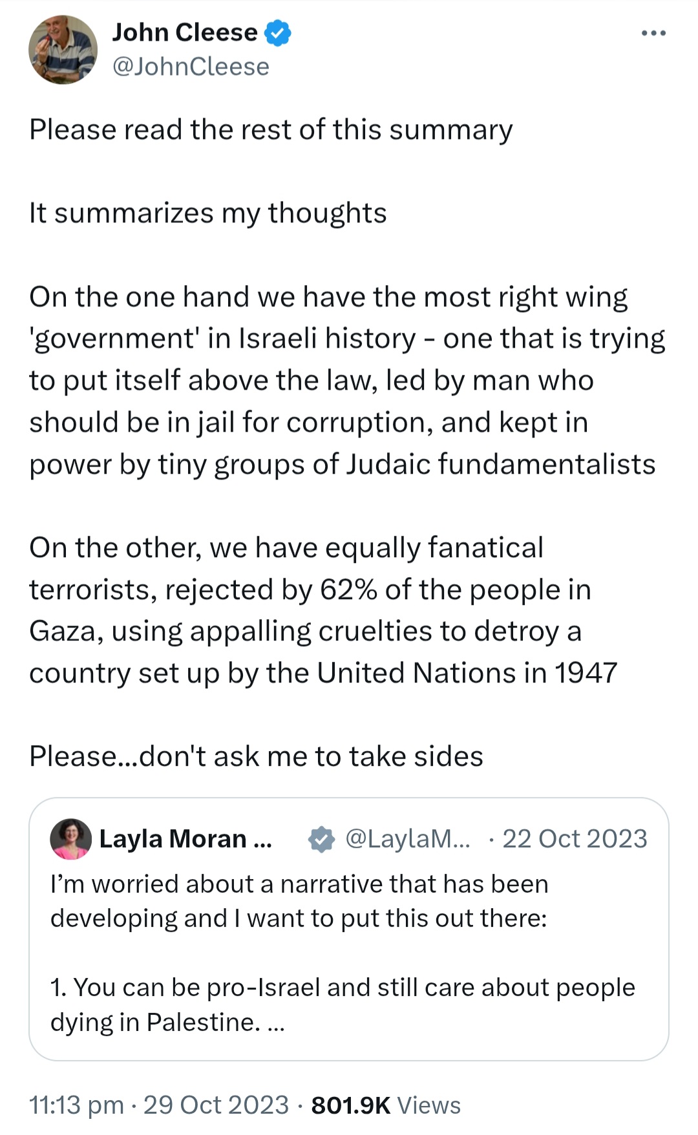Expand the quoted tweet's trailing ellipsis
Viewport: 698px width, 1135px height.
275,1023
